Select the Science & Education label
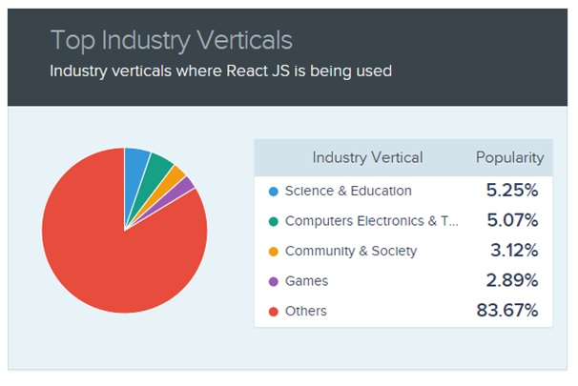578x386 pixels. (x=348, y=191)
